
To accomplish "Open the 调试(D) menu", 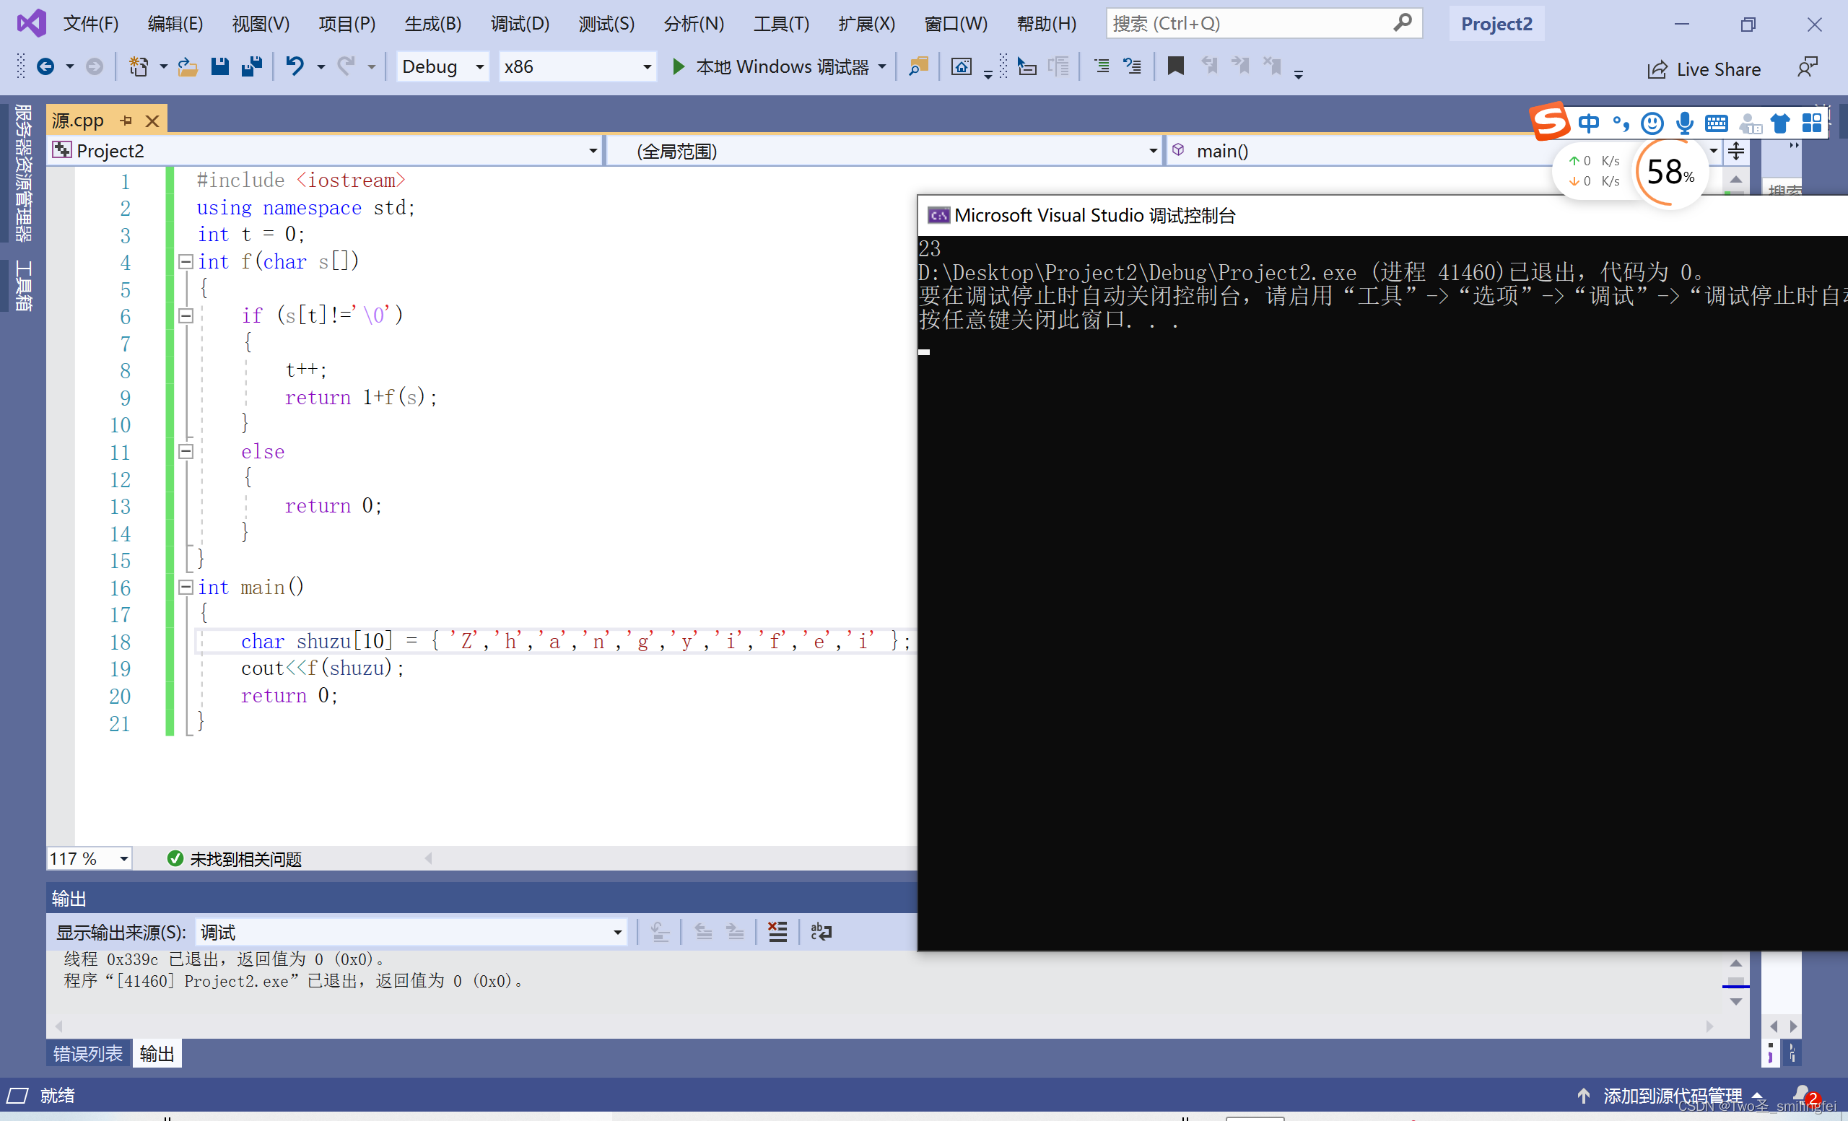I will tap(520, 24).
